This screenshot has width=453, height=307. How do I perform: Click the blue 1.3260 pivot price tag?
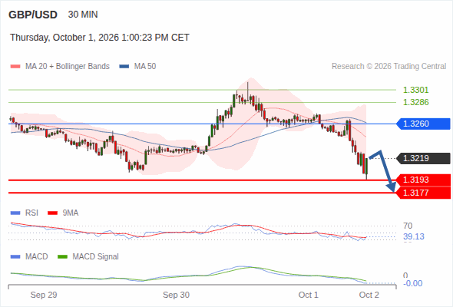tap(423, 124)
